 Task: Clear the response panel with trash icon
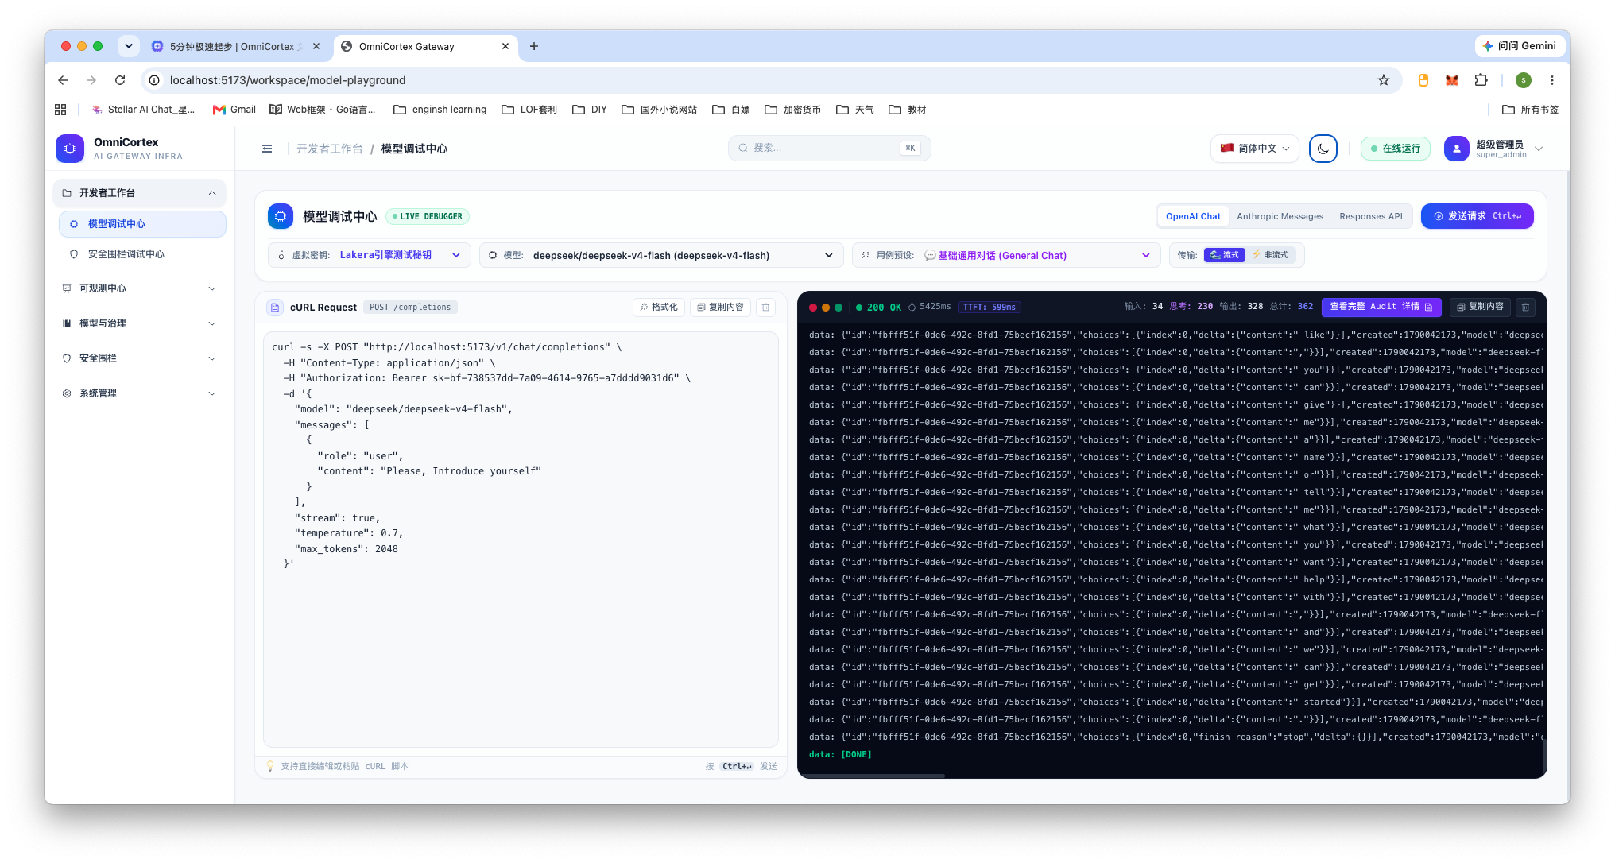[1525, 307]
